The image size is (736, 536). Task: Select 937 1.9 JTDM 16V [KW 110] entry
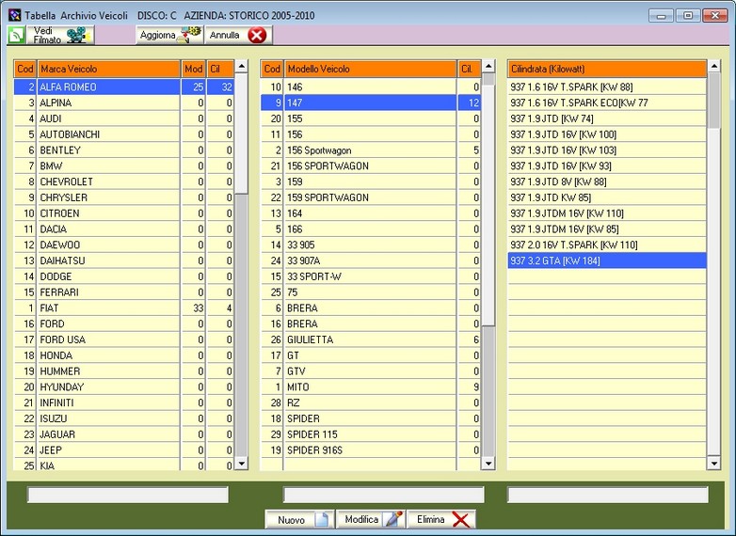coord(607,213)
